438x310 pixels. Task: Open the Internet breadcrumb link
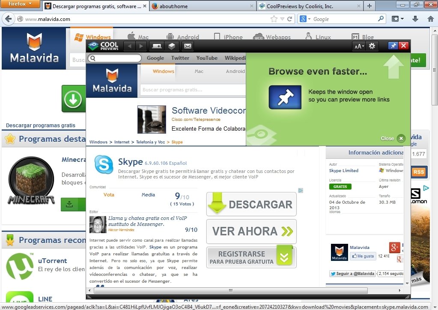[x=122, y=142]
